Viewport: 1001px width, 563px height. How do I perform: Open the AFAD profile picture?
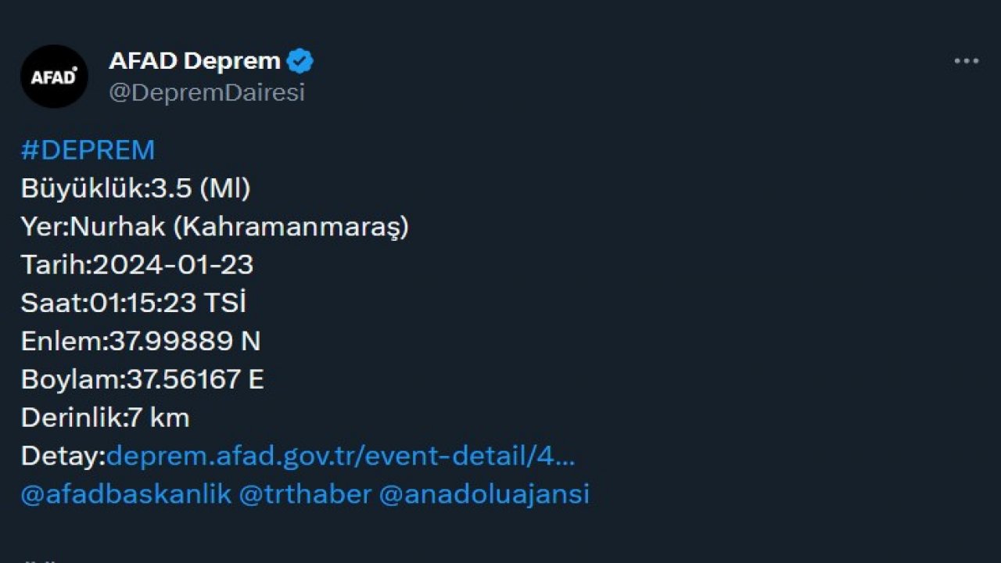[54, 75]
